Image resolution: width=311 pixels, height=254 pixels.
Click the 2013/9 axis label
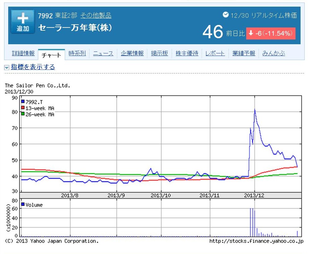[116, 196]
